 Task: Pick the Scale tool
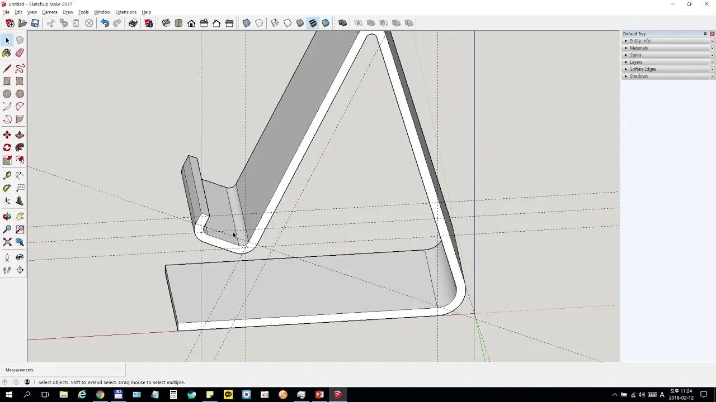coord(7,161)
